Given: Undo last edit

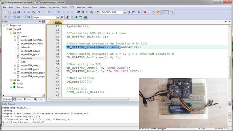Looking at the screenshot, I should pyautogui.click(x=39, y=12).
